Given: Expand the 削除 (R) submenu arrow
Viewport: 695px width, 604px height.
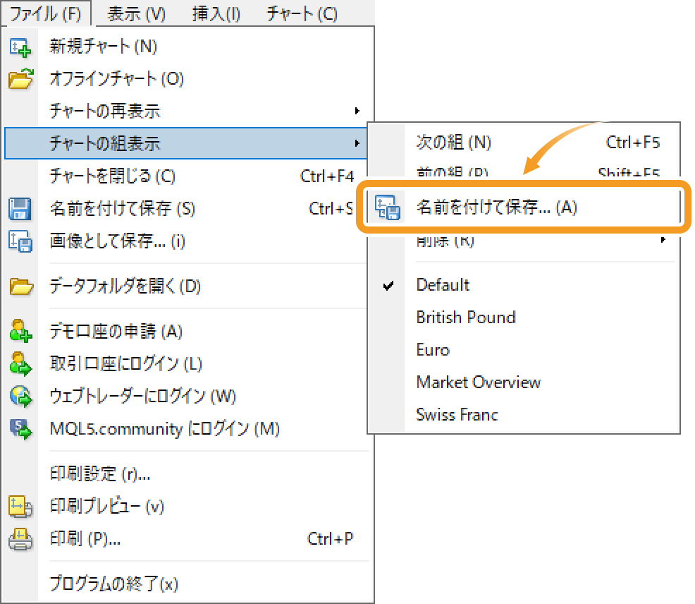Looking at the screenshot, I should pos(663,240).
